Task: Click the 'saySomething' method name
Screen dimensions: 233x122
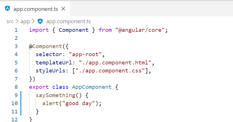Action: tap(55, 95)
